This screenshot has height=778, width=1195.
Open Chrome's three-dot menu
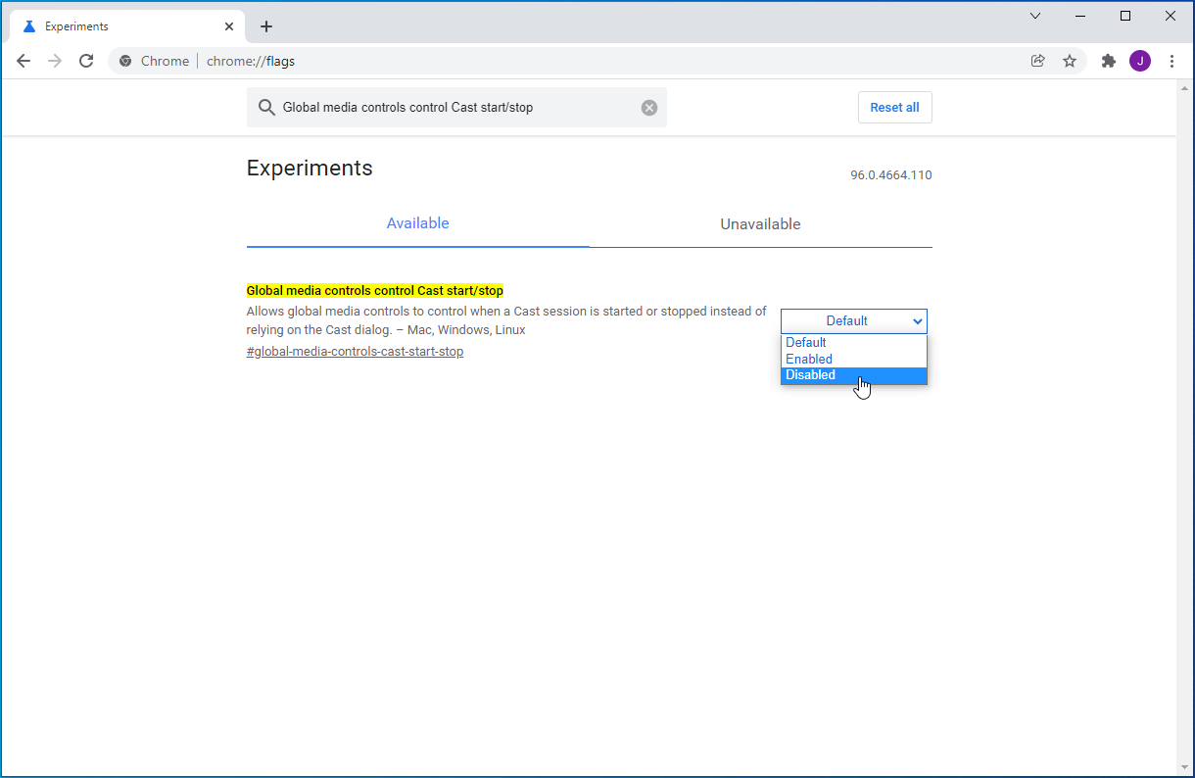(1171, 61)
